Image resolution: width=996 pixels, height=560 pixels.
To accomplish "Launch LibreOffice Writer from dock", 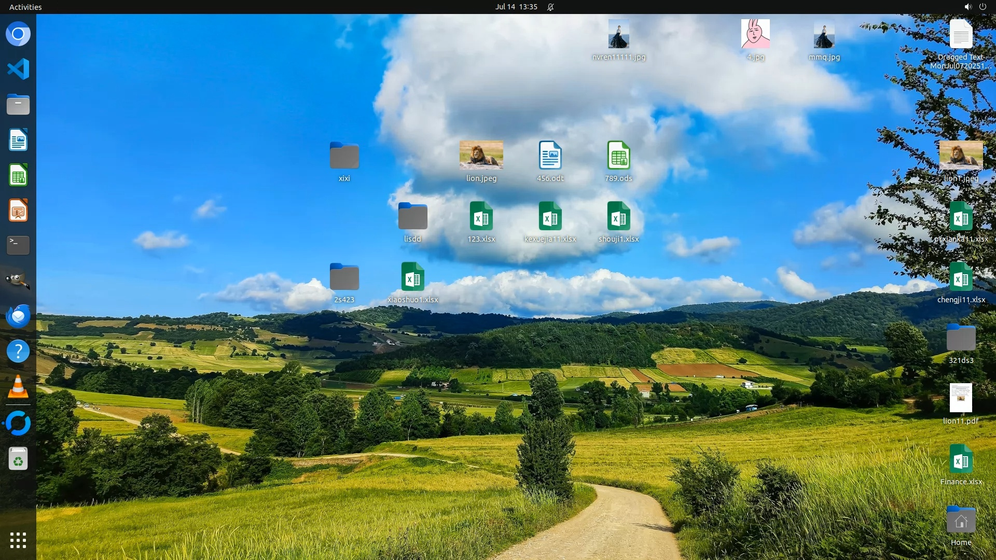I will [x=18, y=140].
